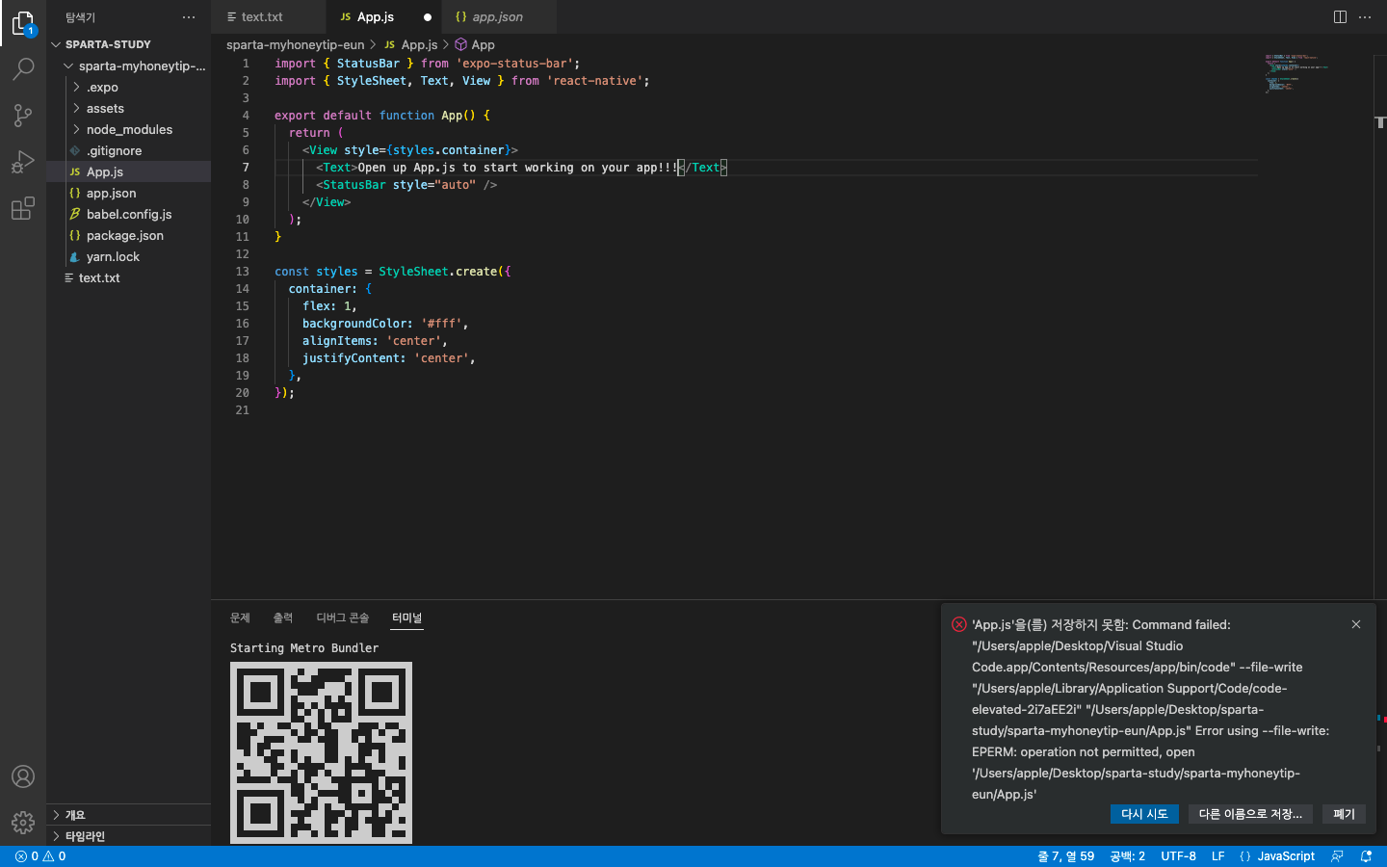Screen dimensions: 1387x867
Task: Change encoding via UTF-8 indicator
Action: point(1178,856)
